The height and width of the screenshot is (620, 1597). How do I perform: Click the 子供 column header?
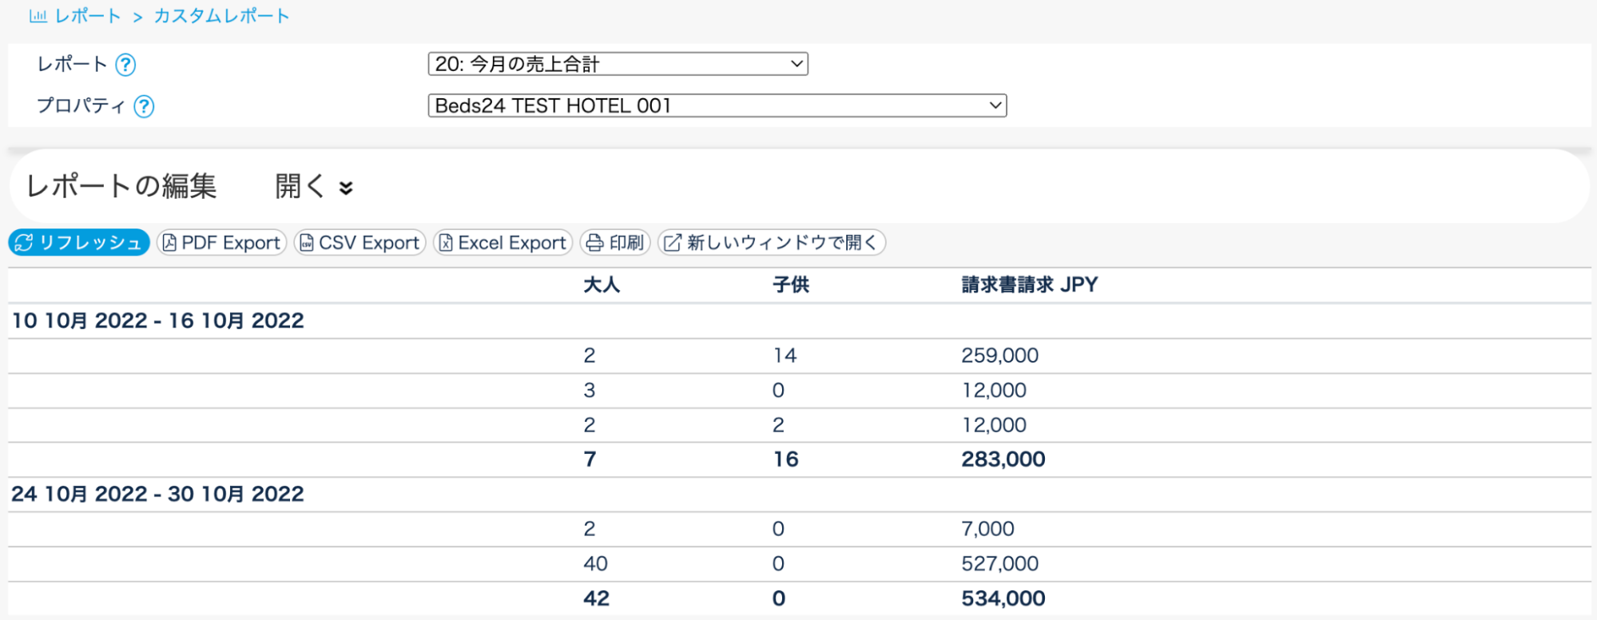coord(791,285)
